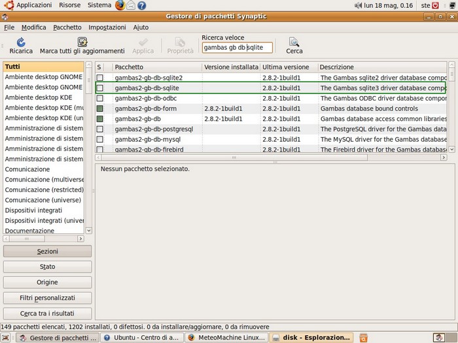Click Cerca tra i risultati button

(x=47, y=314)
